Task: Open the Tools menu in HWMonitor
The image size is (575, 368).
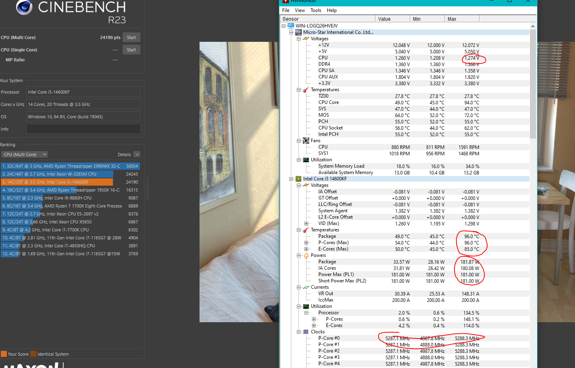Action: coord(316,10)
